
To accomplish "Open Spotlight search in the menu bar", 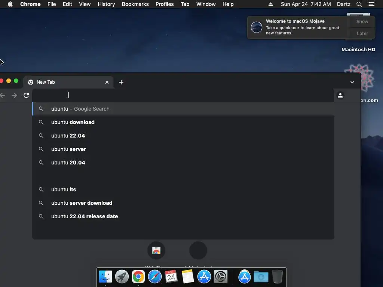I will point(359,4).
